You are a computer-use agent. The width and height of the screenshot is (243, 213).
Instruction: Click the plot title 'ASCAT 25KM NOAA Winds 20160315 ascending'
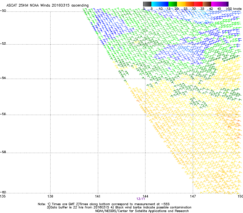pyautogui.click(x=47, y=6)
